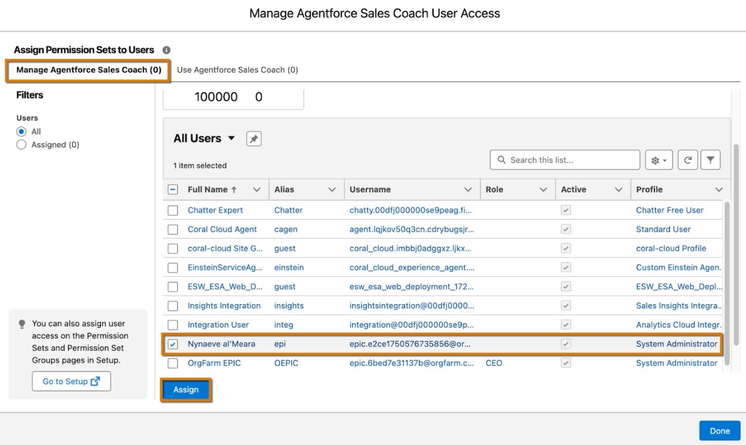Click the Search this list field

pyautogui.click(x=564, y=160)
